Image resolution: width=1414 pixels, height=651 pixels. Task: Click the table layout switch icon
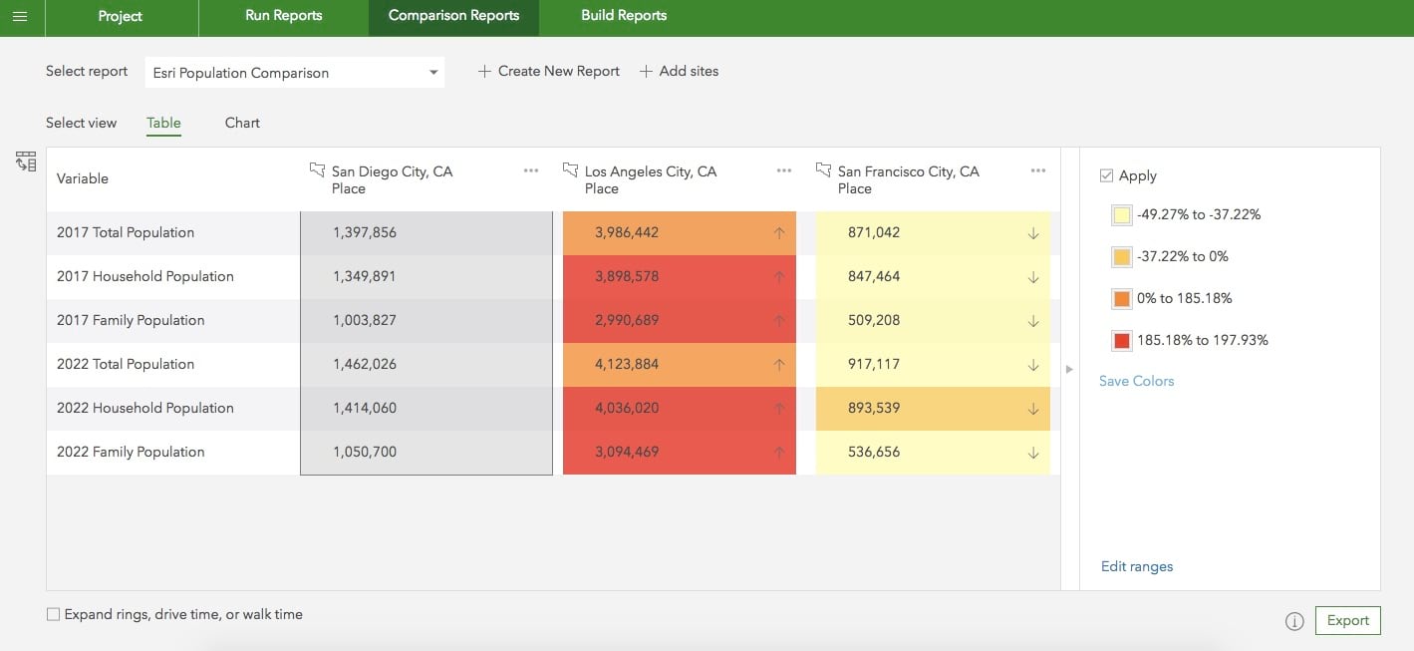point(26,162)
